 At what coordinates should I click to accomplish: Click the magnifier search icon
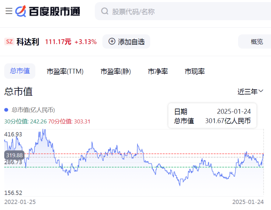[x=105, y=11]
